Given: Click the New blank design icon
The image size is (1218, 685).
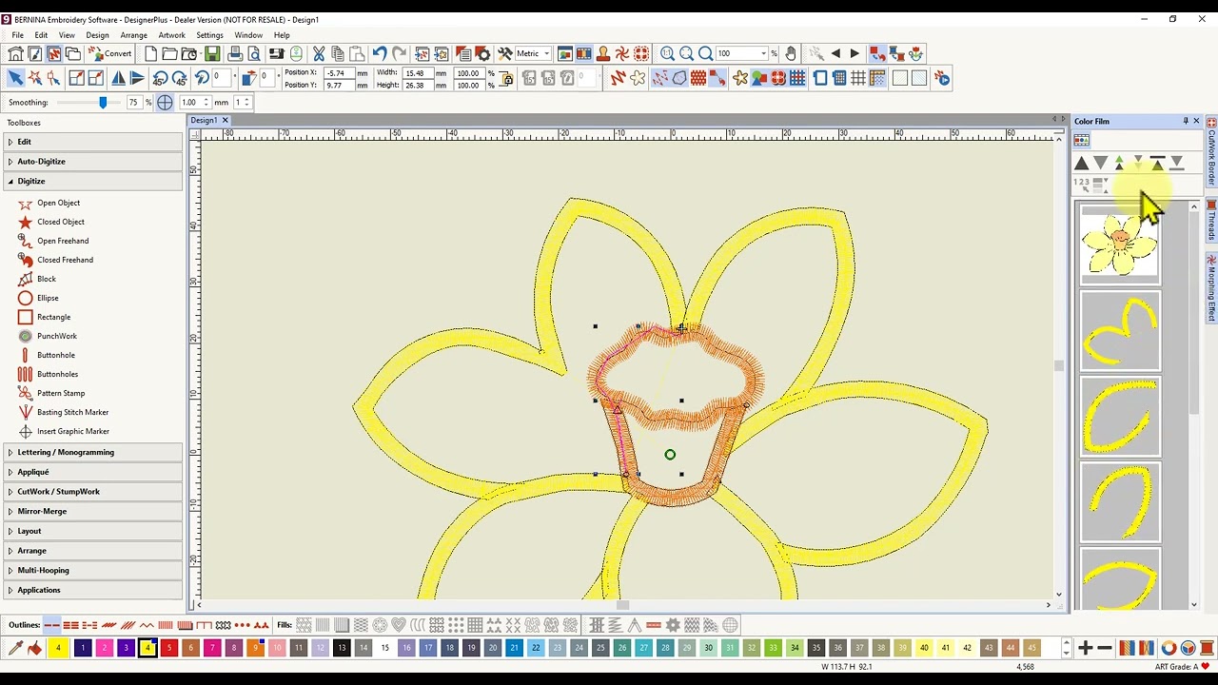Looking at the screenshot, I should pyautogui.click(x=150, y=53).
